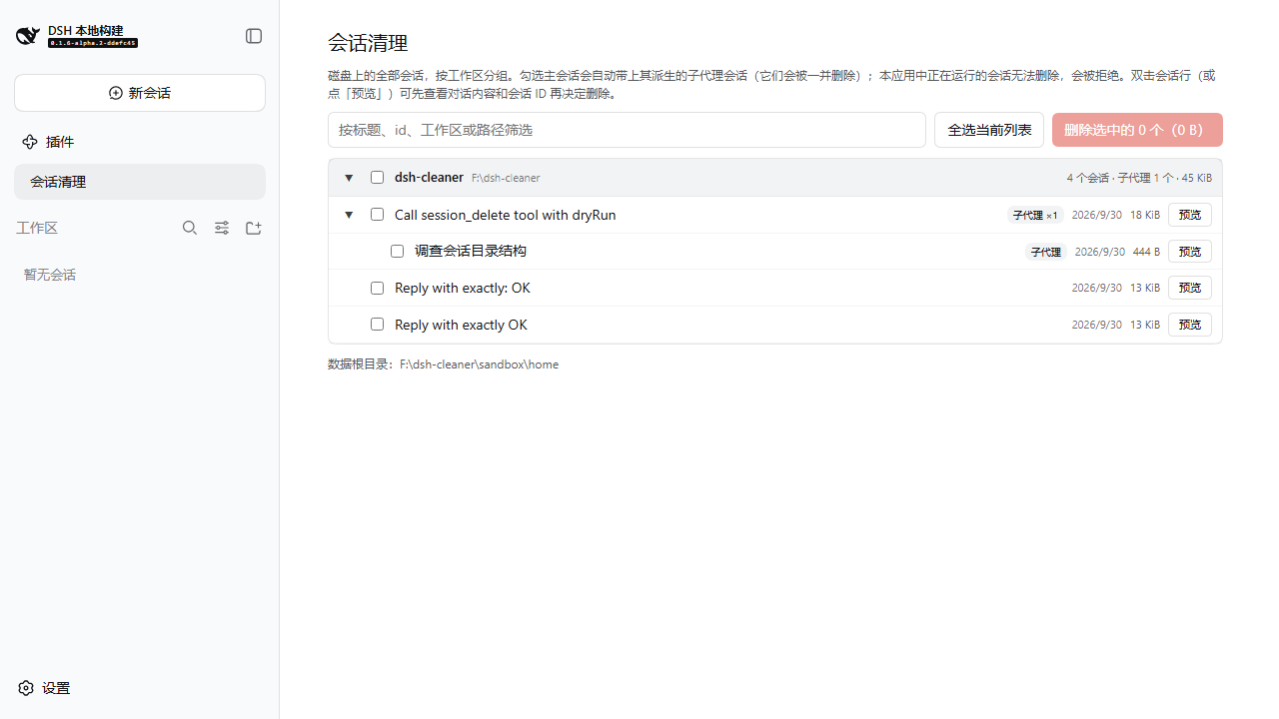Click the 'Reply with exactly: OK' title
The width and height of the screenshot is (1279, 719).
[x=463, y=288]
